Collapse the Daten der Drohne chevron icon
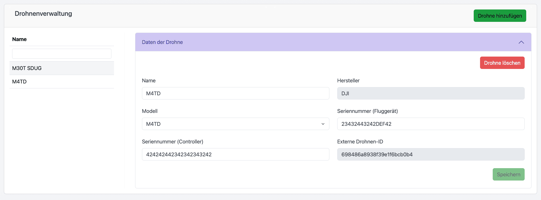The height and width of the screenshot is (200, 541). click(521, 42)
